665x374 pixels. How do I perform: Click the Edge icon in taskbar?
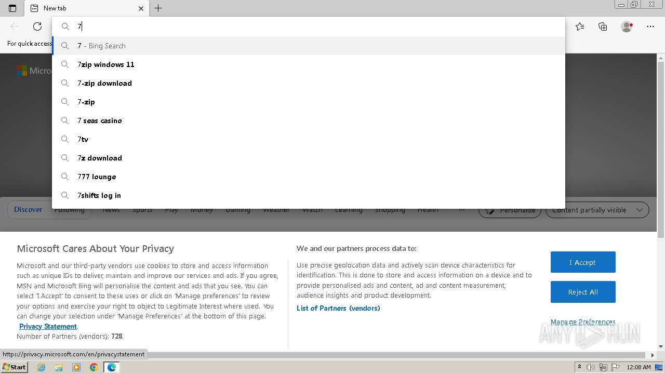pos(112,367)
